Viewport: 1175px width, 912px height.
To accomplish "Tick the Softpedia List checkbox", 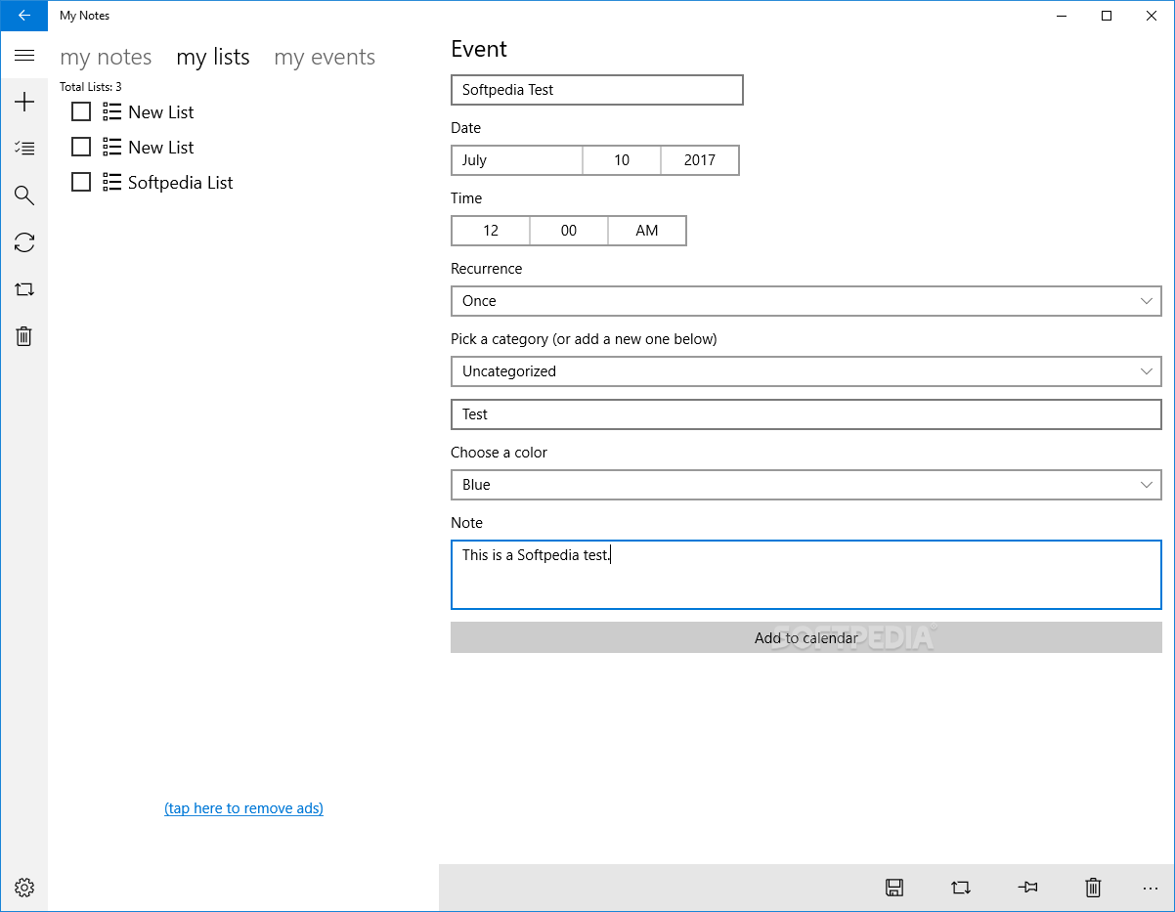I will coord(81,182).
